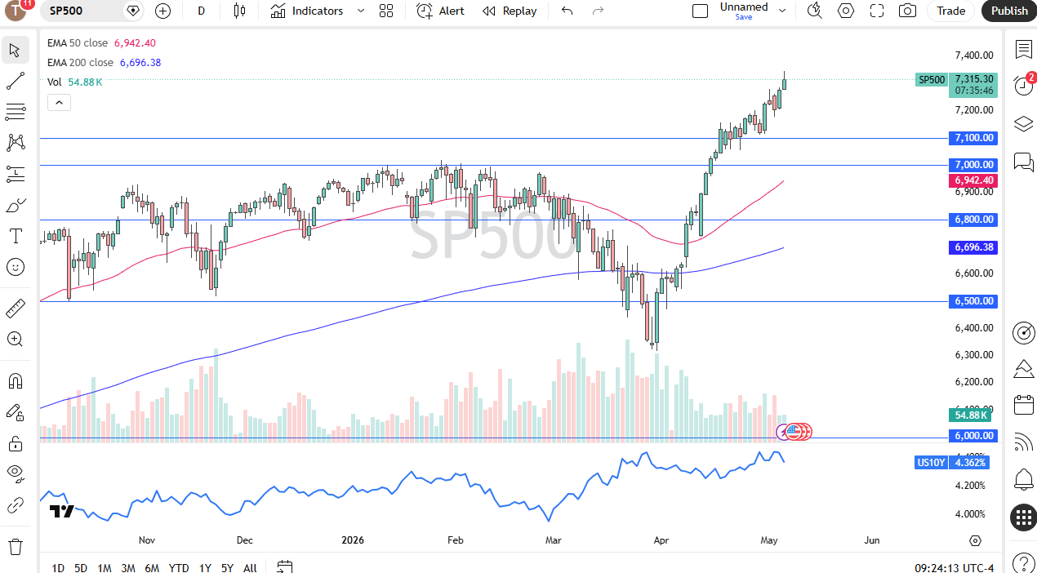Publish the chart idea
The width and height of the screenshot is (1037, 573).
click(1009, 11)
